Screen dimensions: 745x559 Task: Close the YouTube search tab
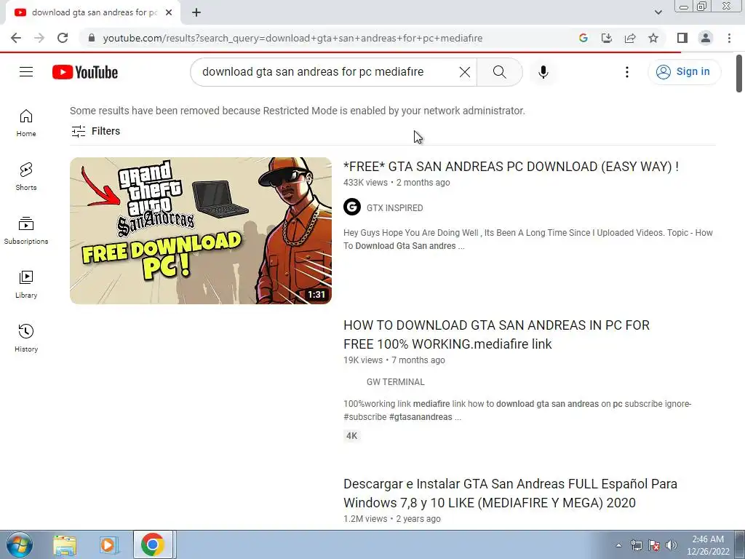click(169, 12)
